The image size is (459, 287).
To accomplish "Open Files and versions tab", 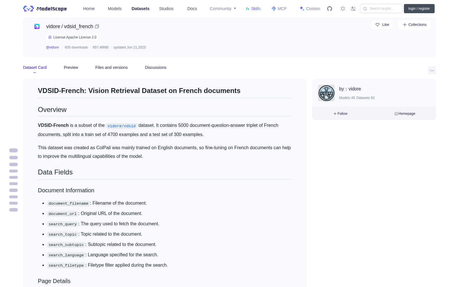I will coord(111,67).
